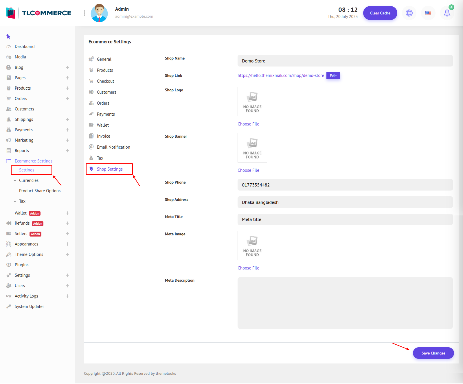Click the pin icon in sidebar

[8, 36]
